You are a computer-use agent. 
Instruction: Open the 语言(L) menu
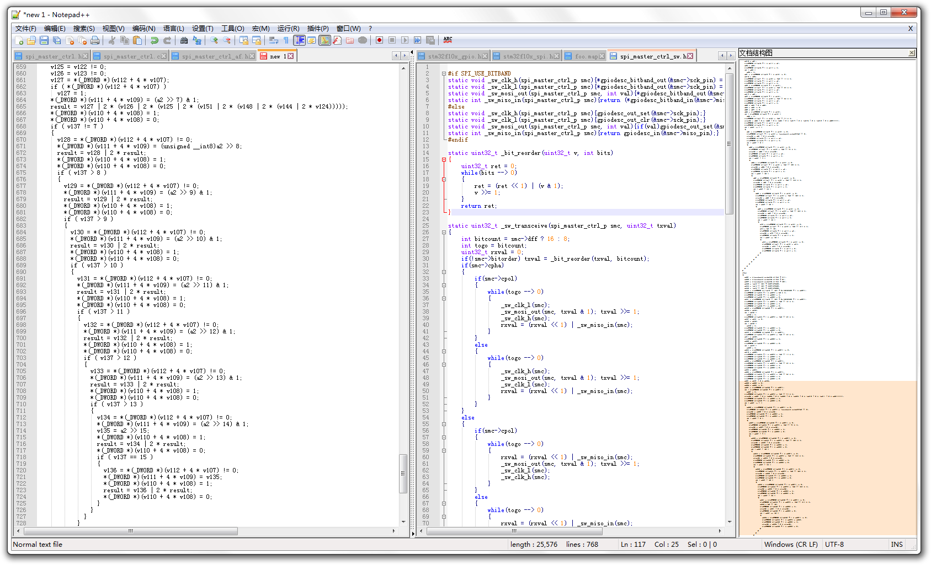(x=173, y=29)
